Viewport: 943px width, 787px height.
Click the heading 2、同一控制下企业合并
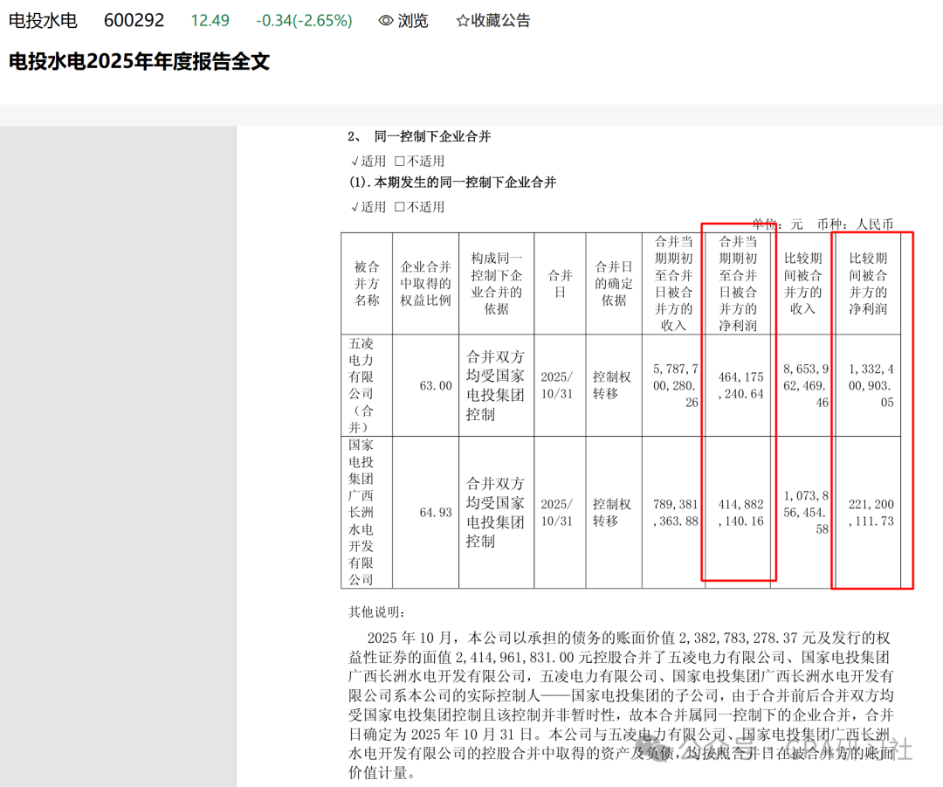[419, 136]
